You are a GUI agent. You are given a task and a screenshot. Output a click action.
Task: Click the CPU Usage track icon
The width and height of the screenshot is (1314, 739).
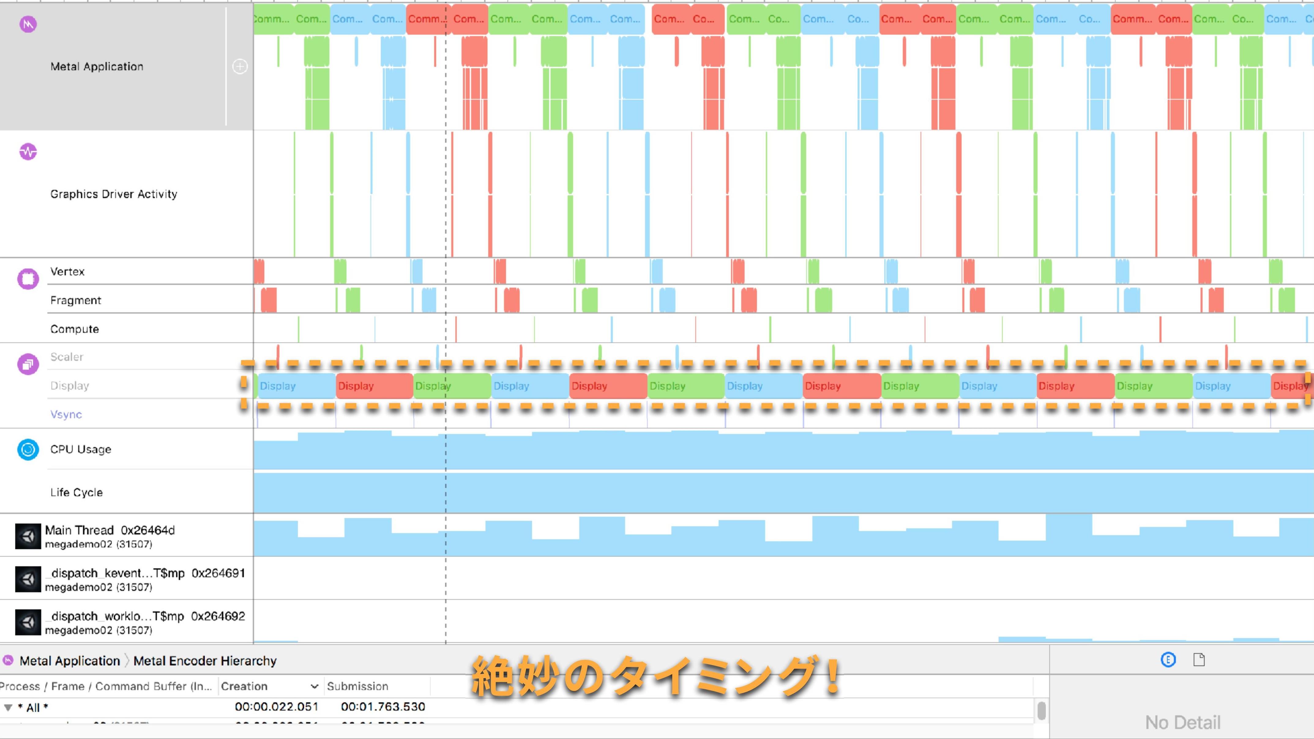(x=28, y=449)
